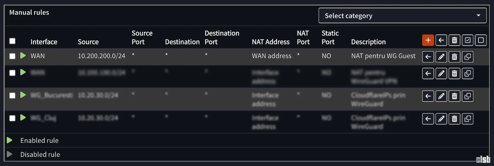Viewport: 494px width, 166px height.
Task: Move selected rules before the WG Guest rule
Action: [x=428, y=57]
